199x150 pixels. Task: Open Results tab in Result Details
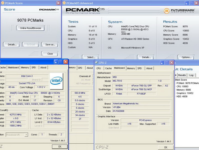(182, 75)
